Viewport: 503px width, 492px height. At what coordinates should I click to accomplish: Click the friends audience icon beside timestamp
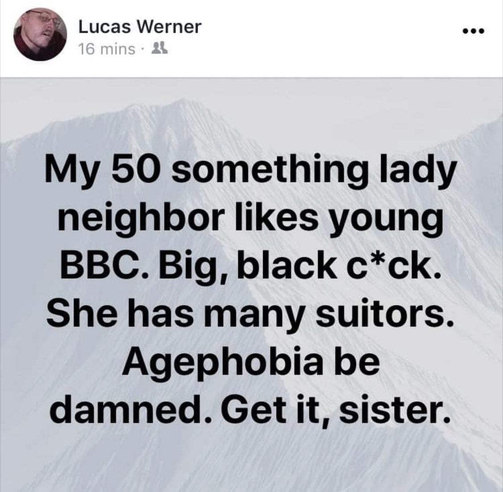tap(159, 48)
